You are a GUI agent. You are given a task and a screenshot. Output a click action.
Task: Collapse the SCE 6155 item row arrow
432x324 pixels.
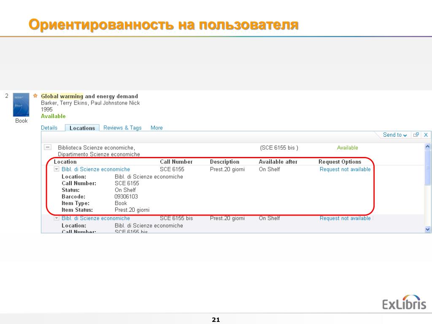(x=56, y=169)
